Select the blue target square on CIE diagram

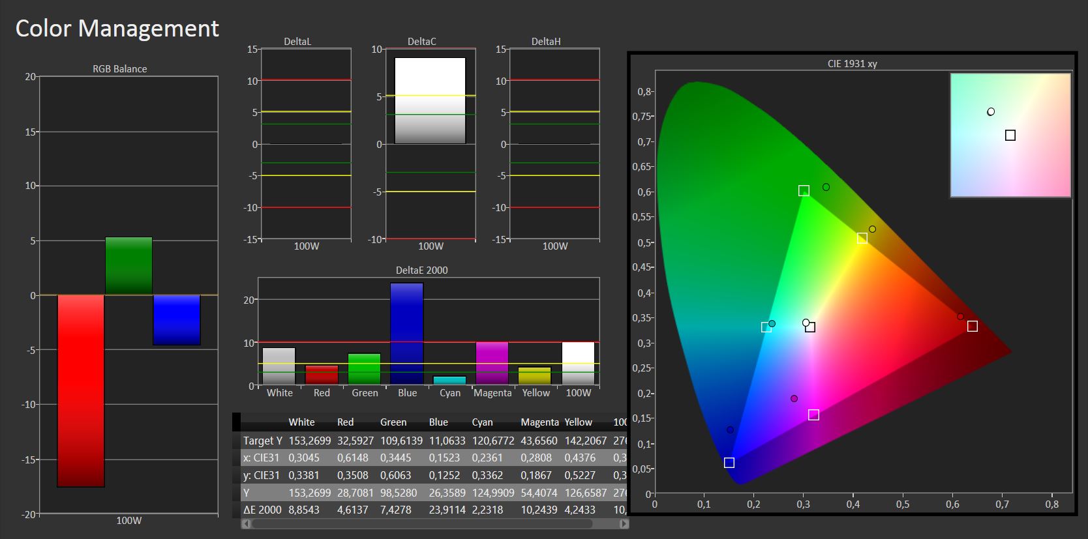729,463
